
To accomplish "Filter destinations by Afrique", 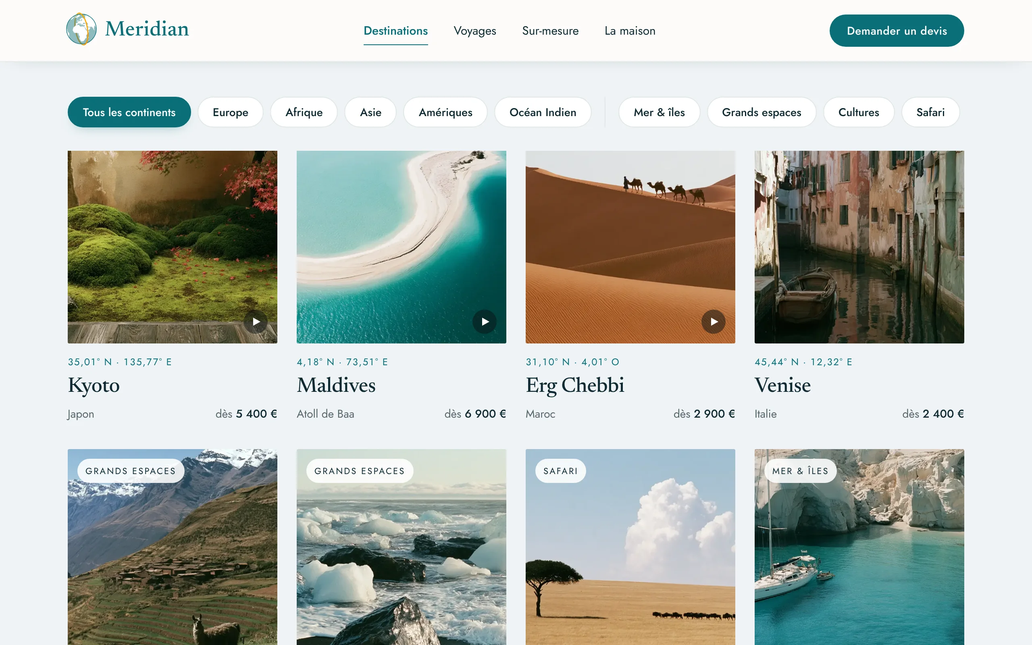I will coord(304,112).
